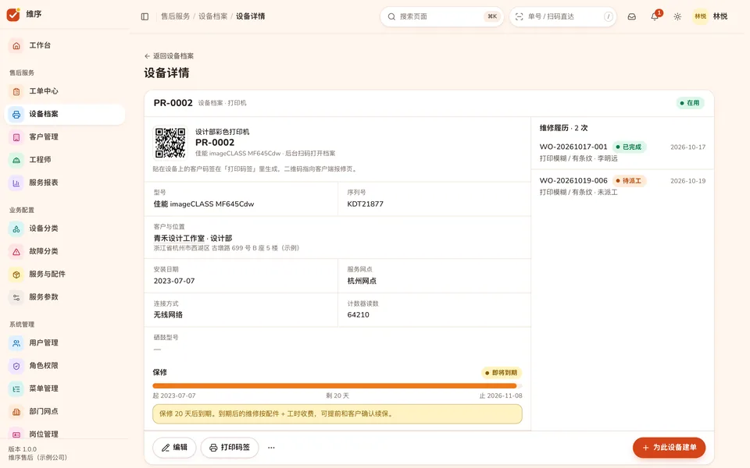The width and height of the screenshot is (750, 468).
Task: Click the PR-0002 card header title
Action: [x=173, y=103]
